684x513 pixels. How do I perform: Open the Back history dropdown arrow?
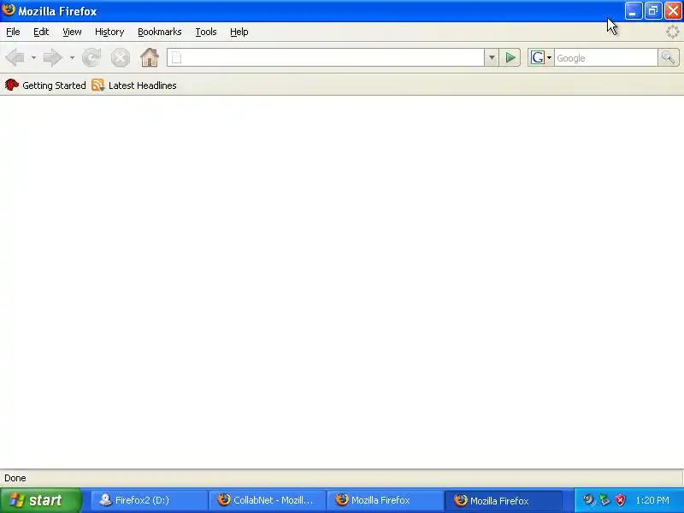(33, 57)
